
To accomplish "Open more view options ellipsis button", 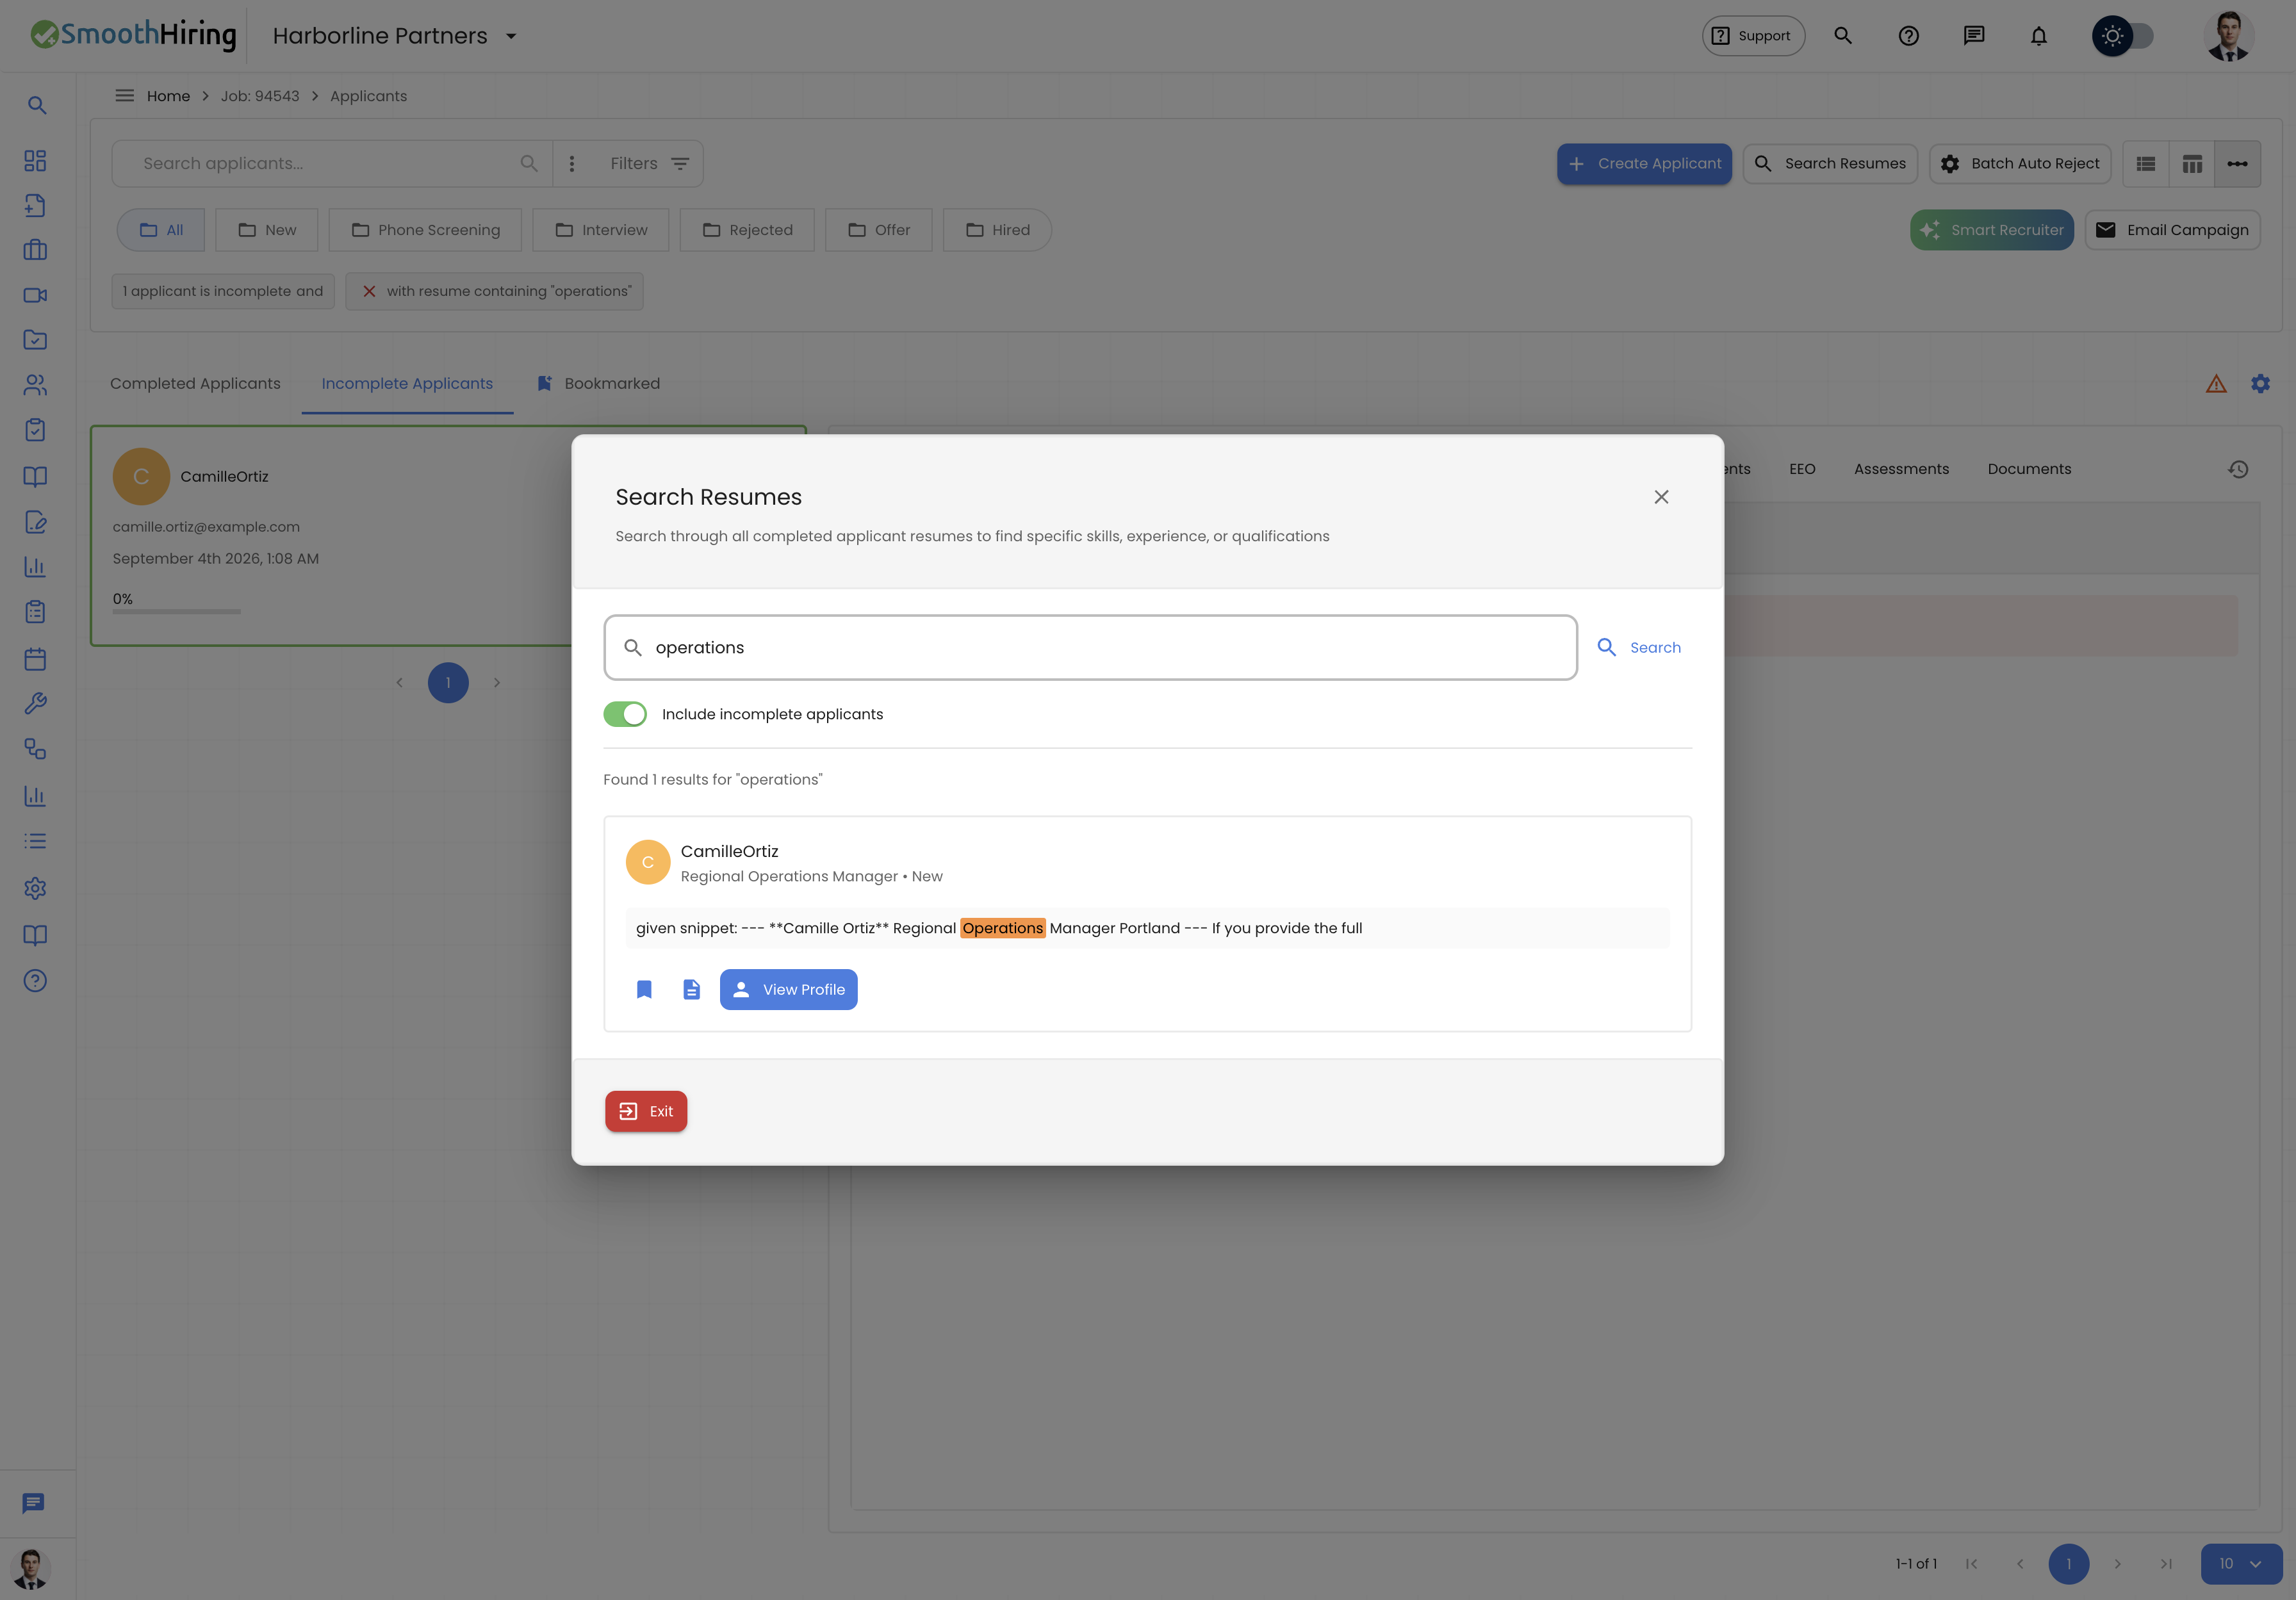I will pos(2238,164).
